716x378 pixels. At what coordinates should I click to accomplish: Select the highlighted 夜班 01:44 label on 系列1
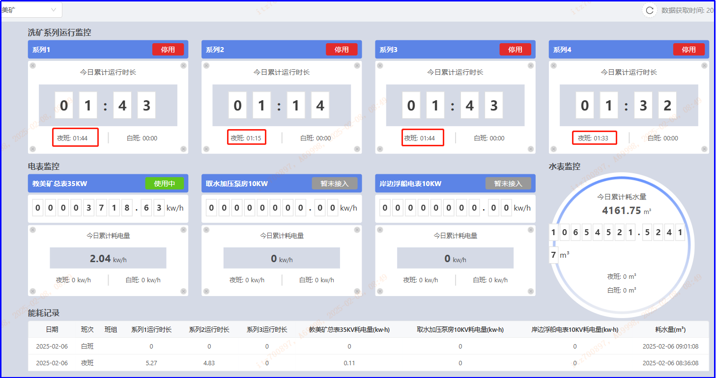pos(75,137)
